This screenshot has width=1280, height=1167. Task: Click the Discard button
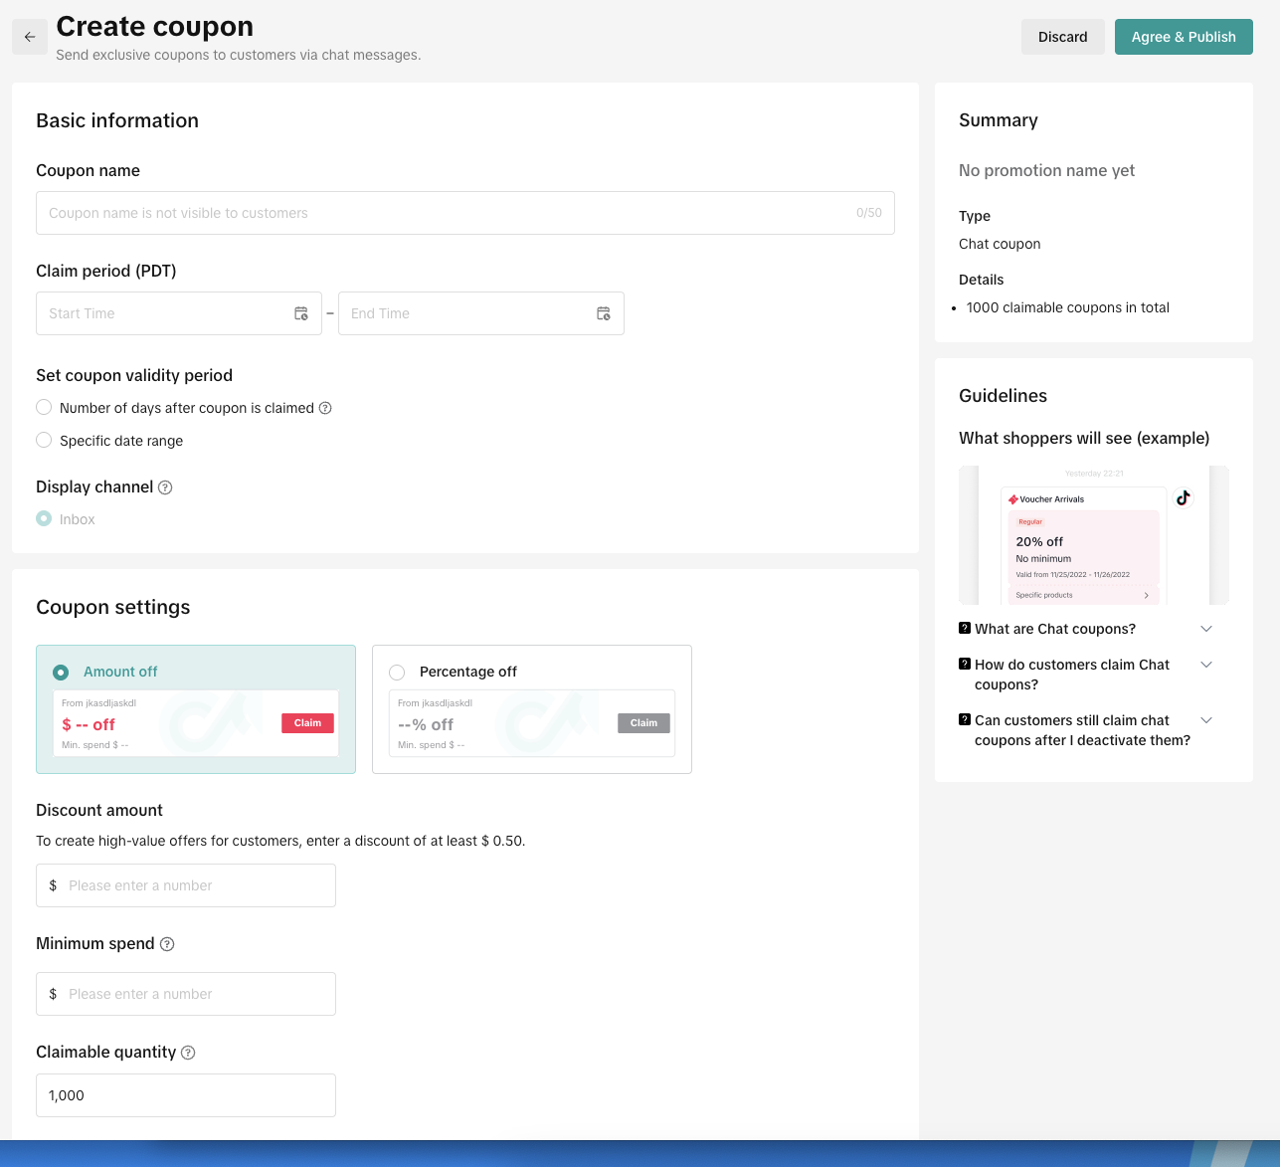[x=1062, y=37]
